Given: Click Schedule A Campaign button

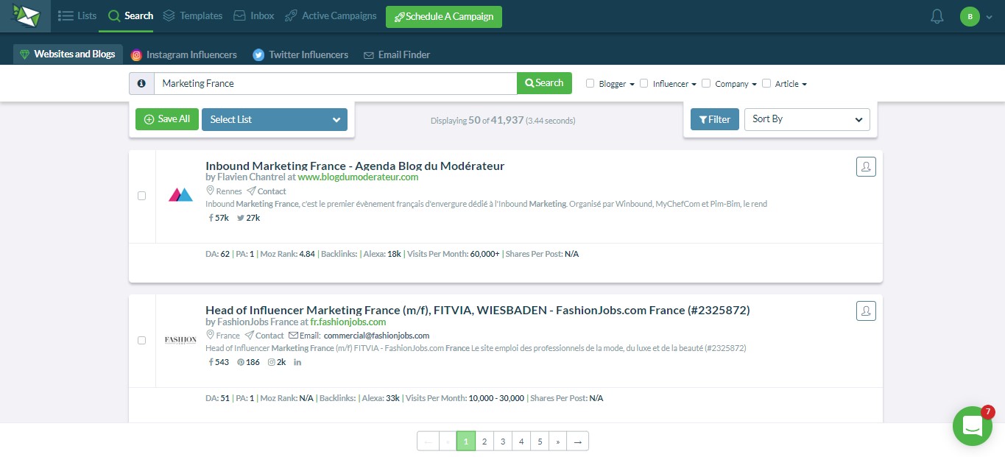Looking at the screenshot, I should point(444,16).
